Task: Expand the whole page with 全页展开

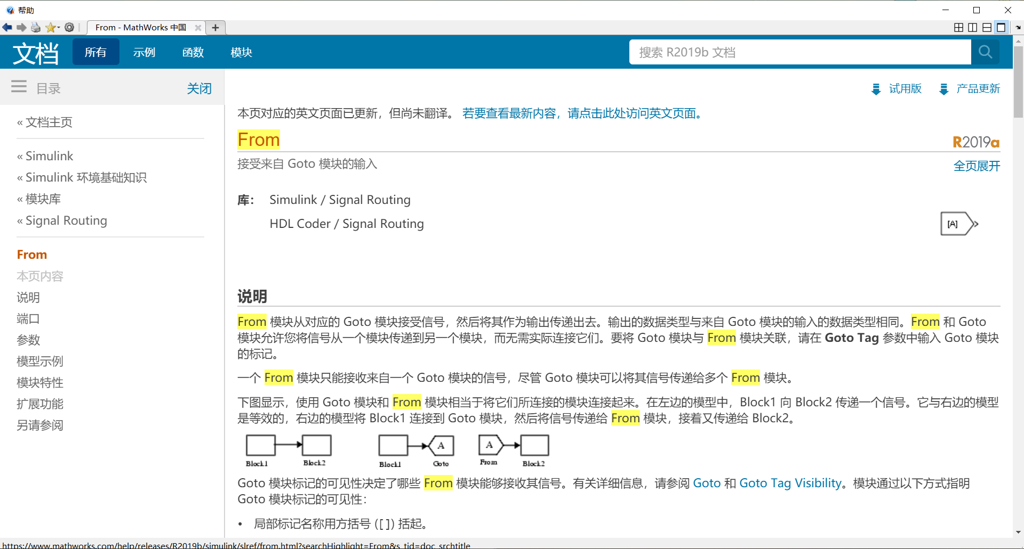Action: [977, 166]
